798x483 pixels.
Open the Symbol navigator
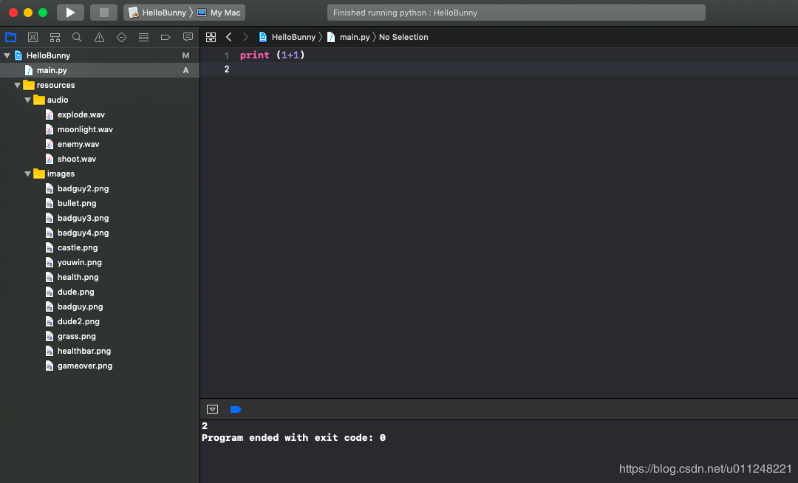[55, 37]
